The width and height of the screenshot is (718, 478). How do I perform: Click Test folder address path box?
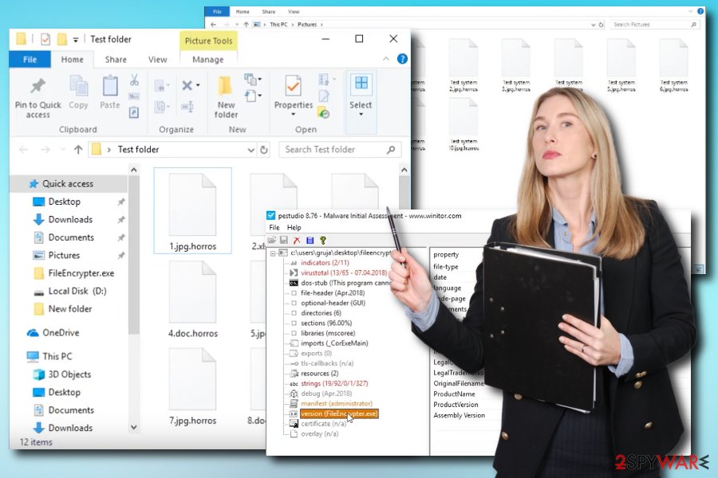pos(172,150)
